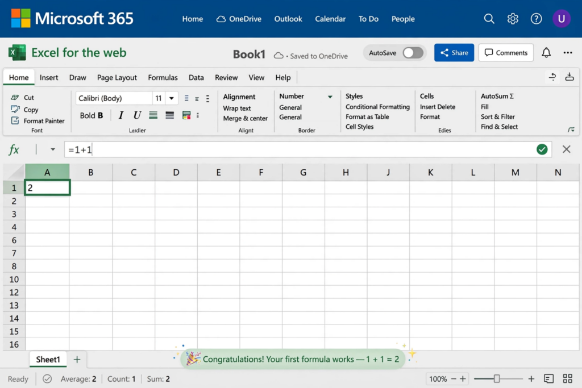Click the fill color grid icon
Screen dimensions: 582x388
click(186, 115)
